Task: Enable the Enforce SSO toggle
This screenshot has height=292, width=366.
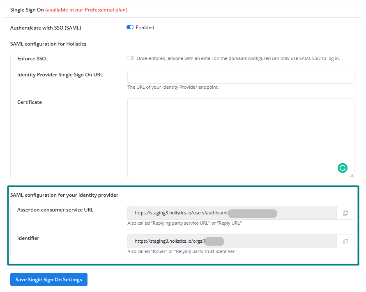Action: pos(131,58)
